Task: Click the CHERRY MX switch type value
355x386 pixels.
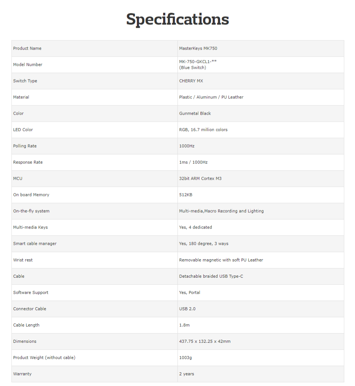Action: click(x=191, y=81)
